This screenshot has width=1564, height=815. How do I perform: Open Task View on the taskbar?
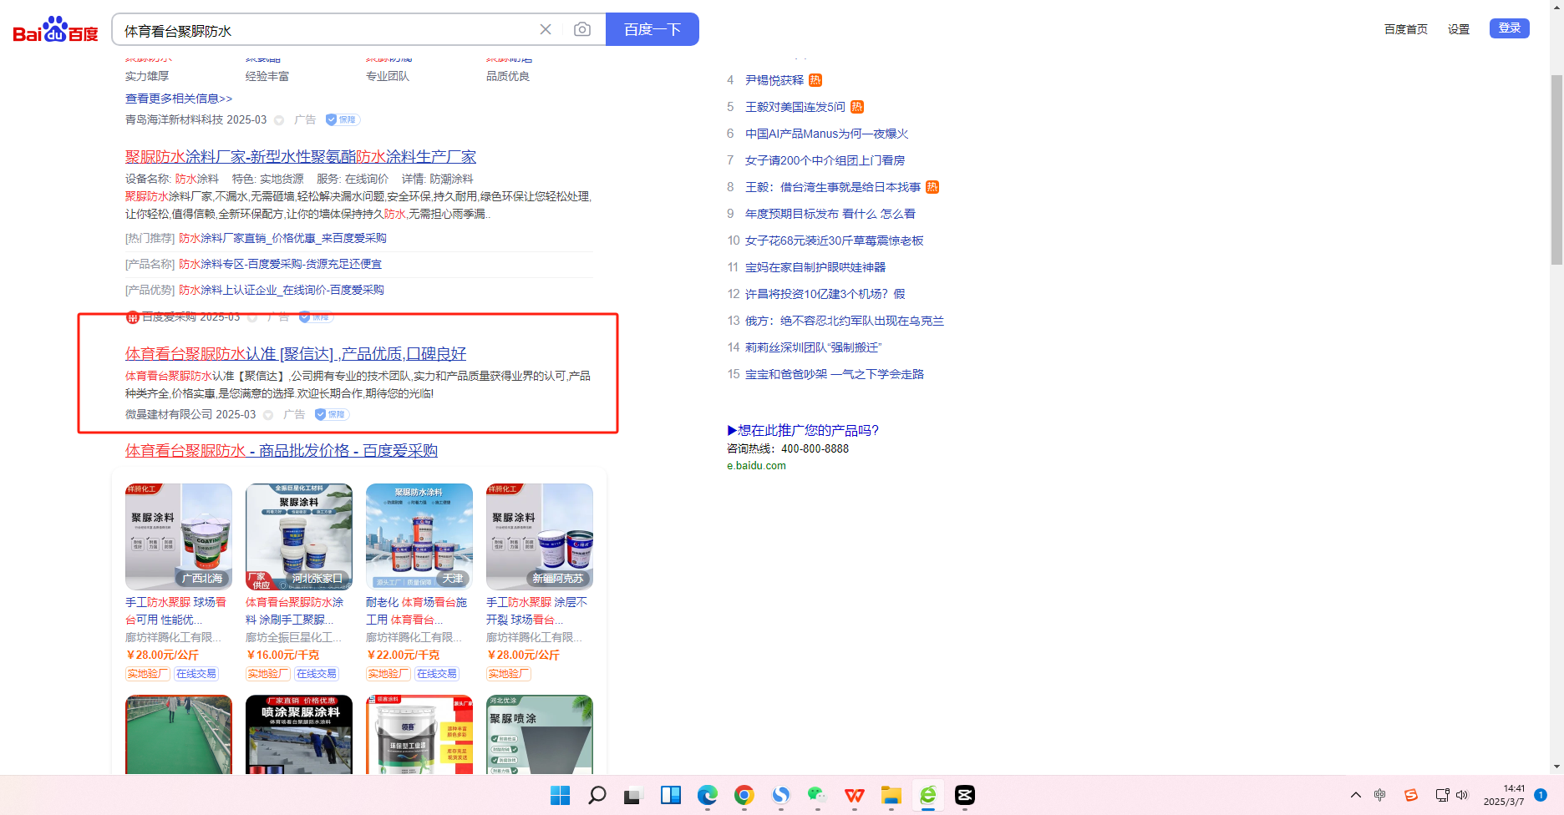(632, 796)
